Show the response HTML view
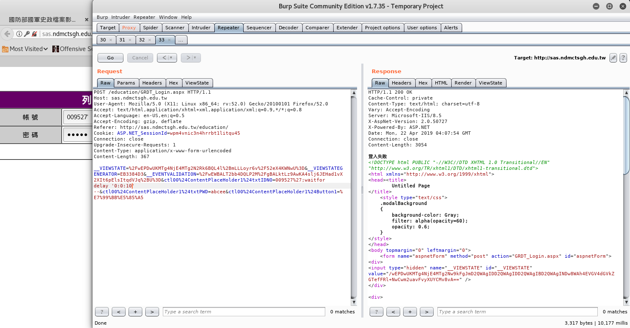 click(x=441, y=83)
